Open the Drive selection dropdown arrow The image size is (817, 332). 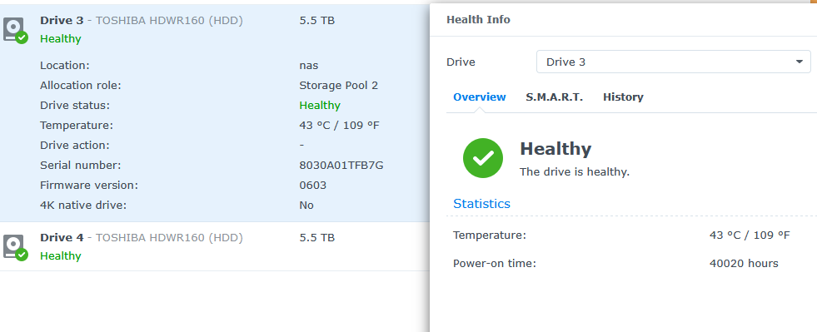pos(800,62)
